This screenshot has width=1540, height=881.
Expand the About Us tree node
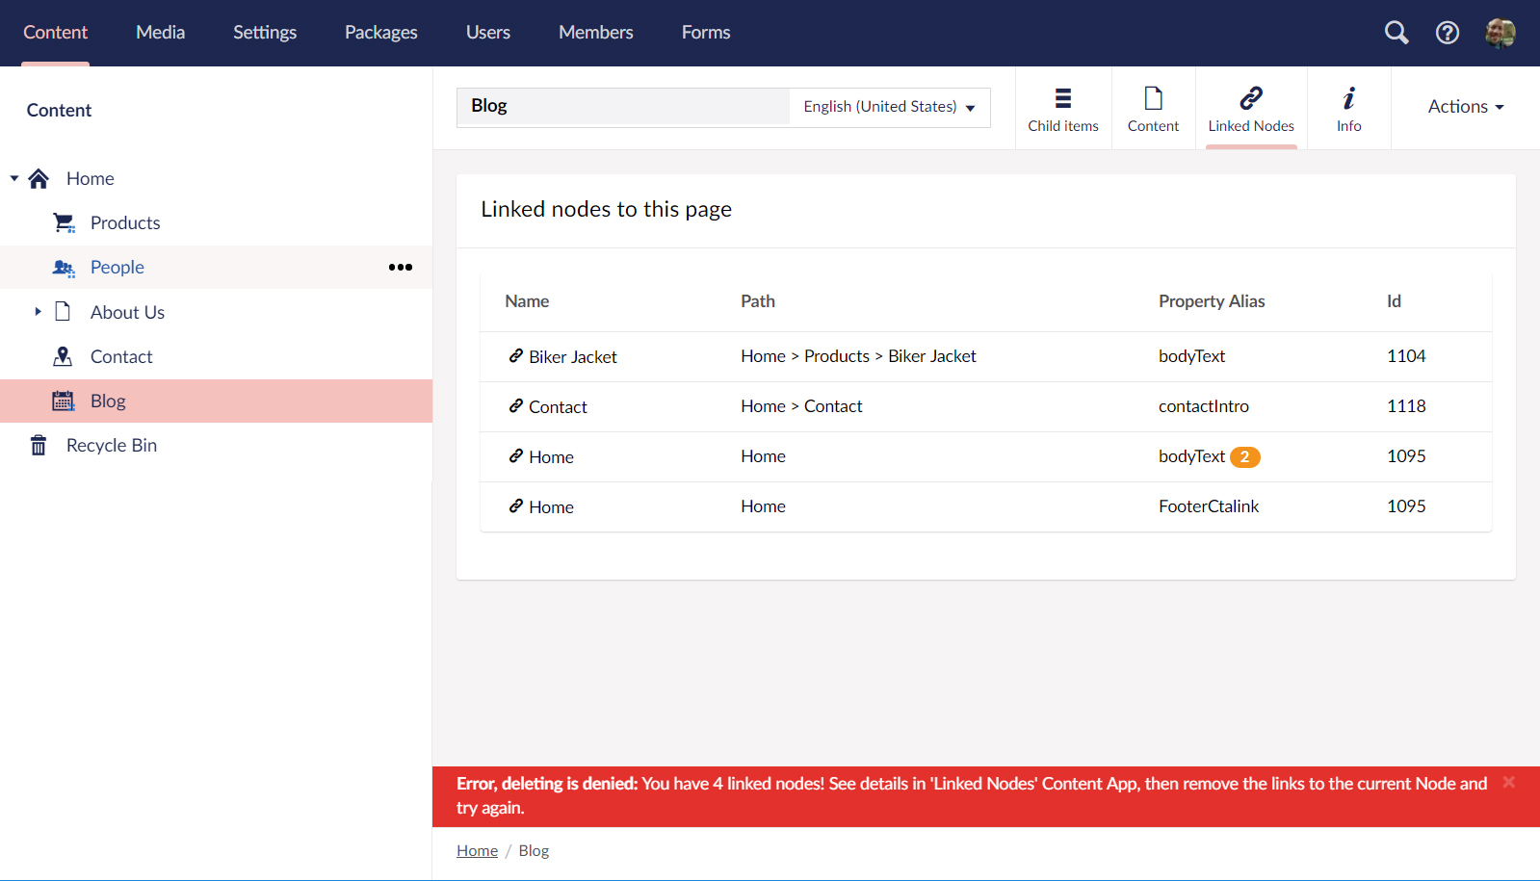click(38, 312)
